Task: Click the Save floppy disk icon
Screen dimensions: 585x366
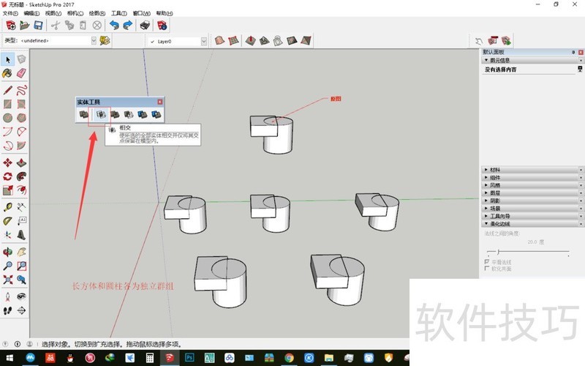Action: (38, 25)
